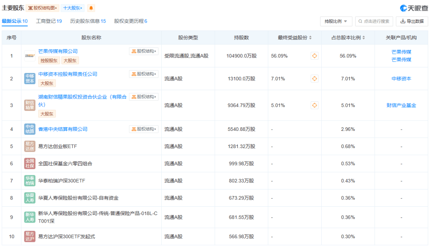The width and height of the screenshot is (431, 247).
Task: Switch to 工商登记 tab
Action: (x=49, y=21)
